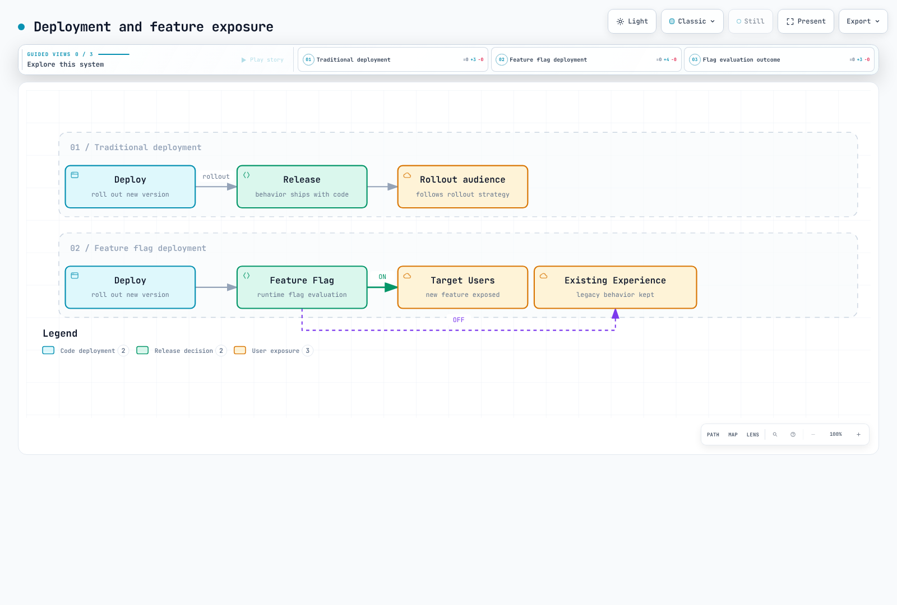This screenshot has height=605, width=897.
Task: Click the ON edge label
Action: pos(382,277)
